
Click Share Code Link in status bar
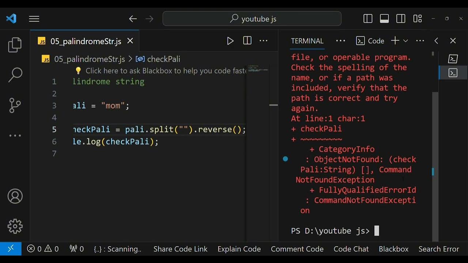180,249
